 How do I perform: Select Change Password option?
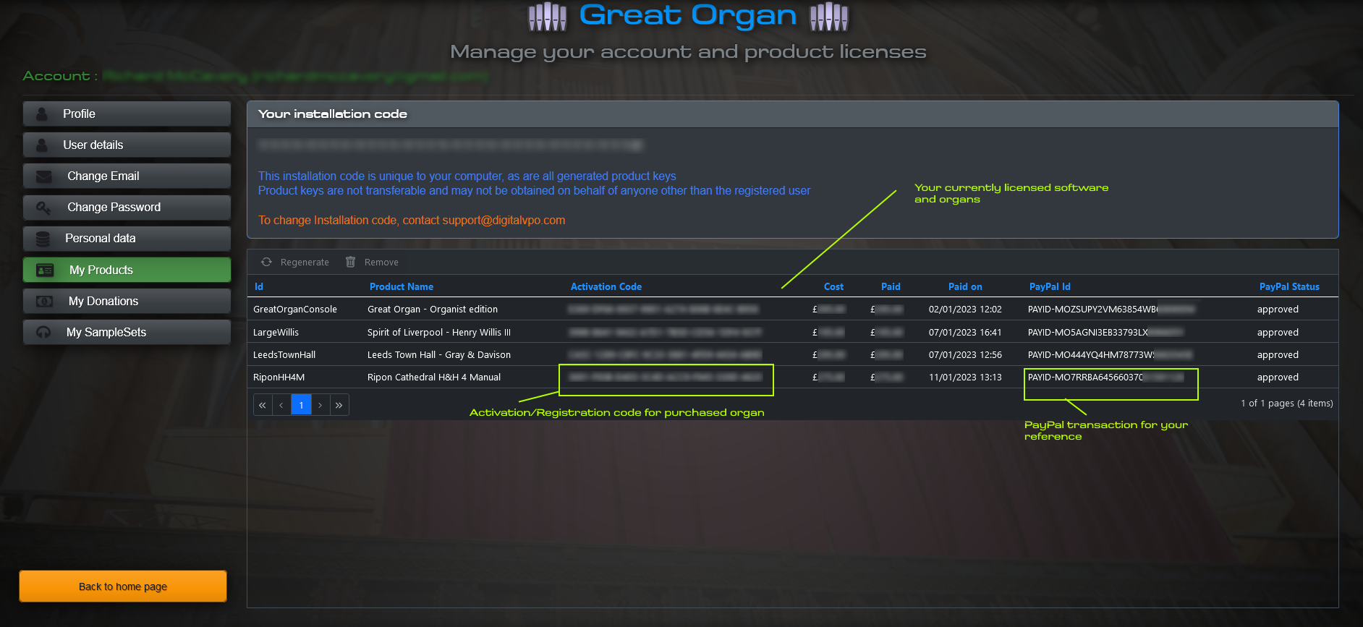point(127,207)
